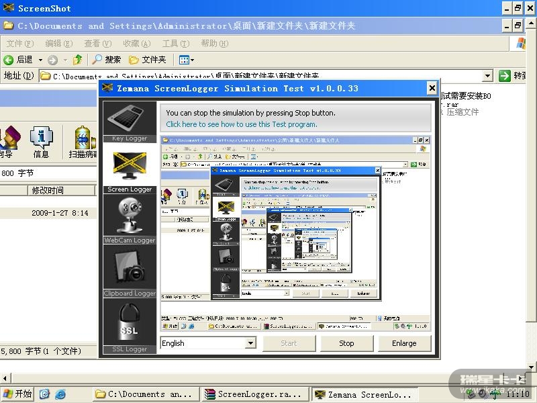Screen dimensions: 537x403
Task: Open the Clipboard Logger test
Action: click(130, 268)
